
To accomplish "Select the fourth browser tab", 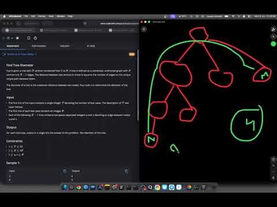I will click(122, 30).
